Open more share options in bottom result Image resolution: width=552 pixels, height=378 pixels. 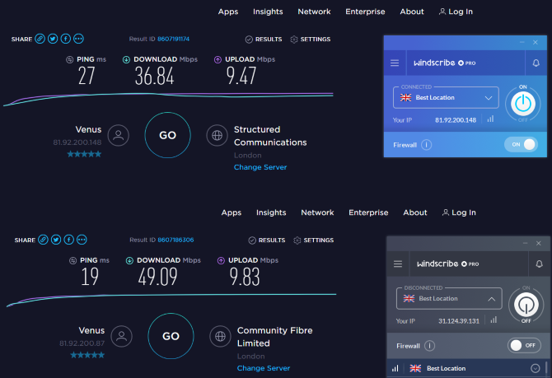point(82,240)
